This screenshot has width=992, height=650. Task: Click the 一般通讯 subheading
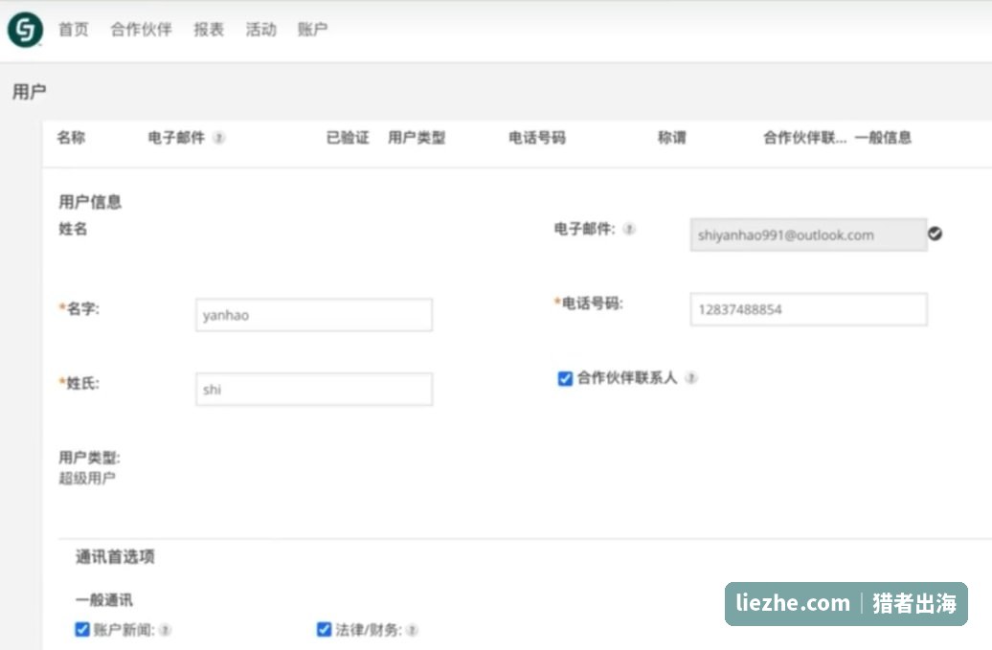click(104, 599)
